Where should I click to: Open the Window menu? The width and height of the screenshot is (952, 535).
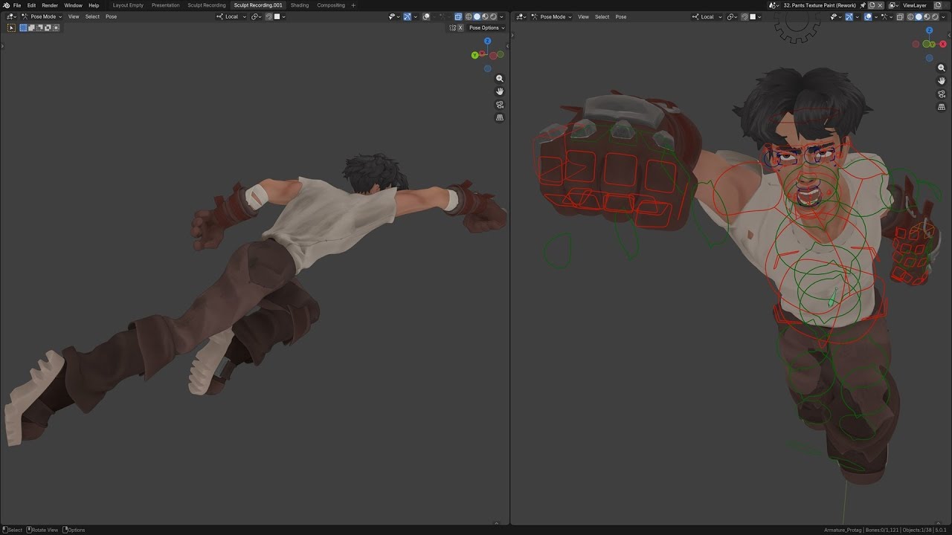[73, 5]
